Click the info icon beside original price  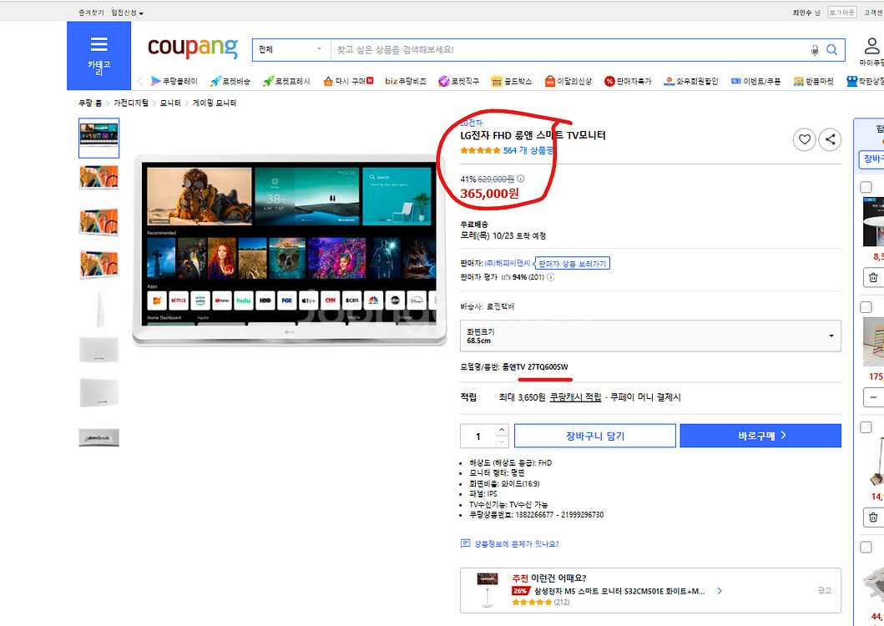(521, 179)
